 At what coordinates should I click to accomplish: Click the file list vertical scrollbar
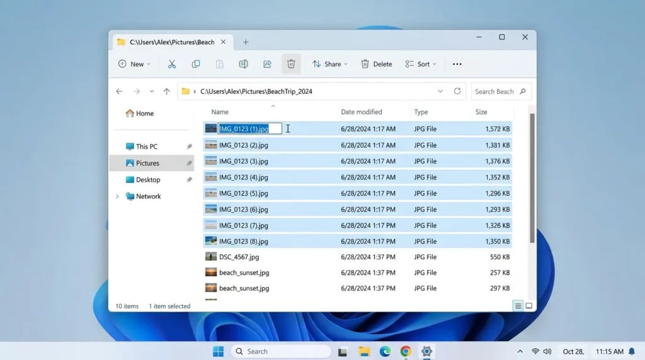(x=532, y=178)
